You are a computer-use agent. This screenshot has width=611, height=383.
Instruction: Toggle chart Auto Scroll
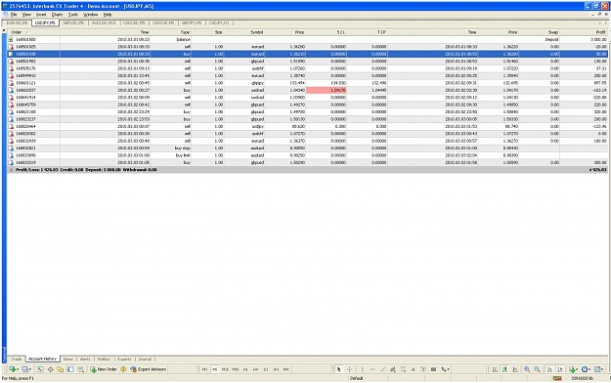pyautogui.click(x=549, y=369)
